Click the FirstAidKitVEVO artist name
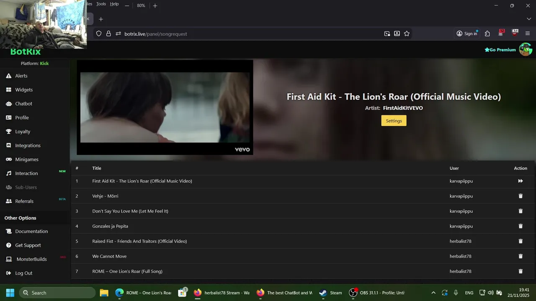The height and width of the screenshot is (301, 536). tap(403, 108)
